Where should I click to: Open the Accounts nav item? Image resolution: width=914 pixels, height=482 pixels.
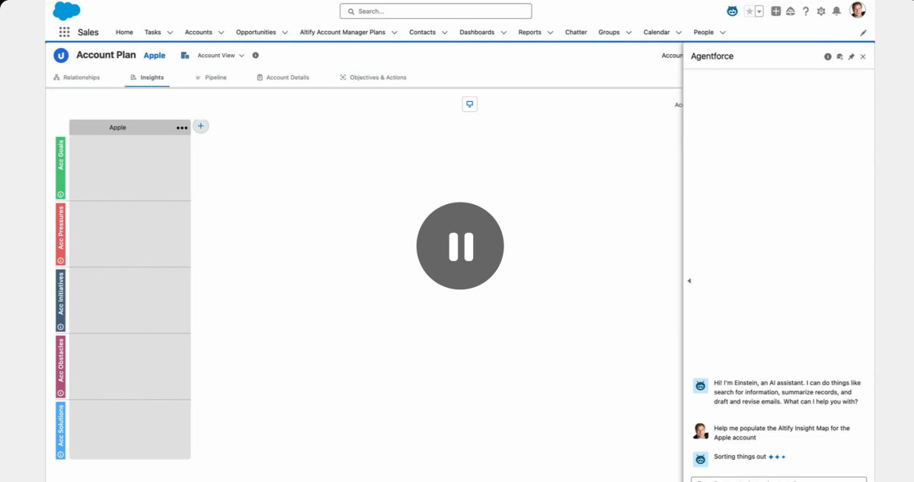199,33
